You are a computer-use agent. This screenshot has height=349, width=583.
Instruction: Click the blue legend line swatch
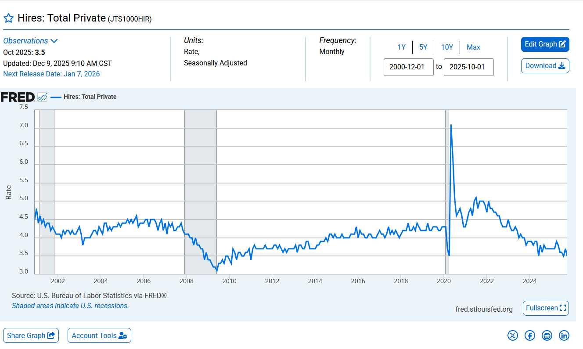coord(56,97)
